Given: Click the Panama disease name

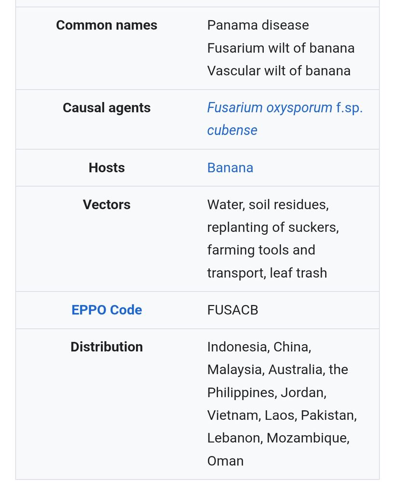Looking at the screenshot, I should 258,25.
